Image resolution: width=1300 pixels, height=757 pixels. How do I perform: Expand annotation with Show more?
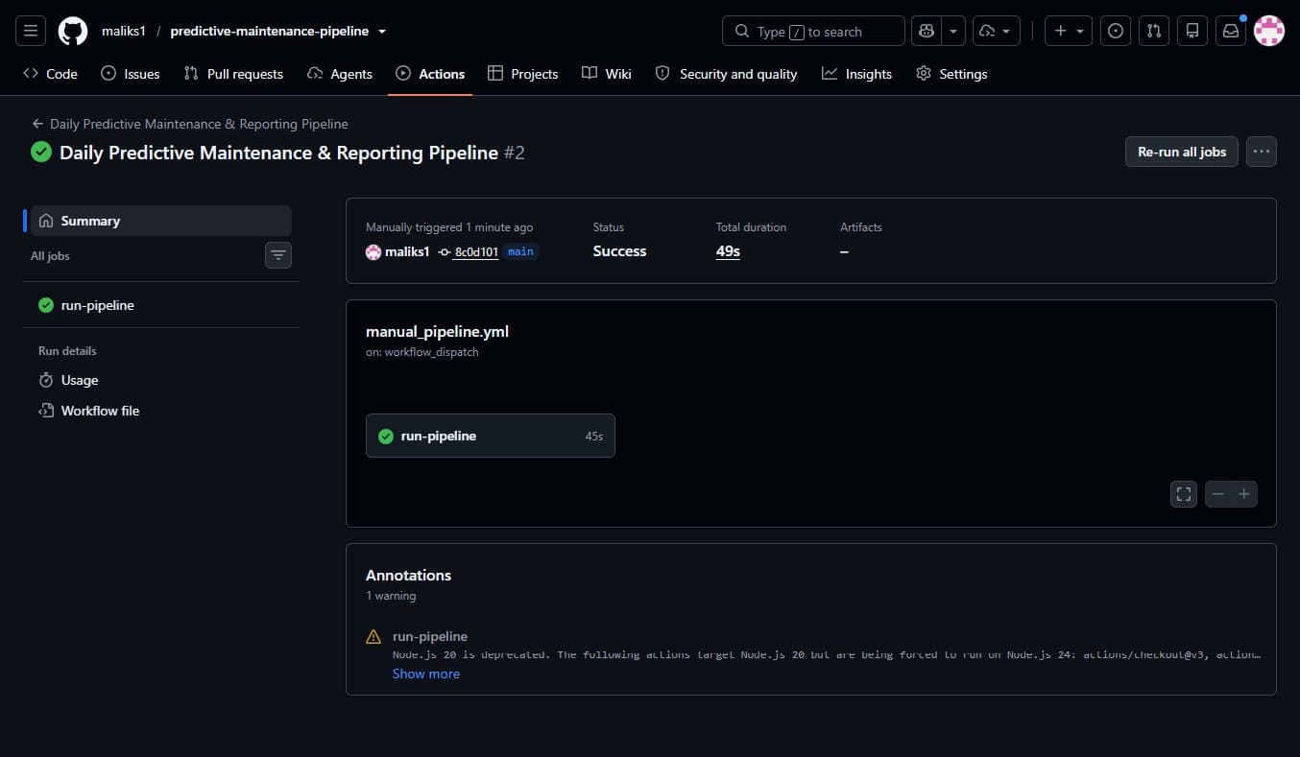coord(426,674)
